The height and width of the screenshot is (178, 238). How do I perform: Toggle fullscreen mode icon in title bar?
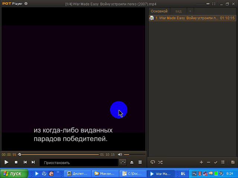(x=214, y=4)
